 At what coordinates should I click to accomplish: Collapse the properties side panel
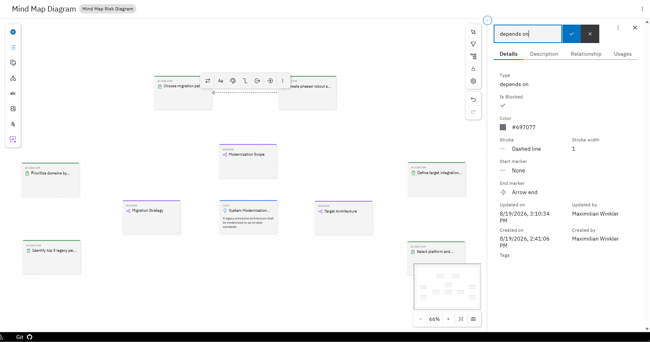487,20
